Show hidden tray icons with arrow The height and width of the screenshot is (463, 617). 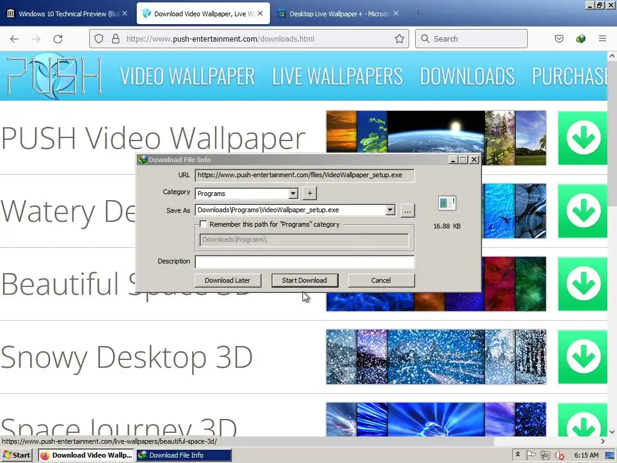click(518, 455)
